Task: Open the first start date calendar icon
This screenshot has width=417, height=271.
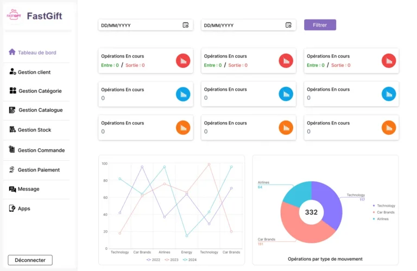Action: tap(185, 25)
